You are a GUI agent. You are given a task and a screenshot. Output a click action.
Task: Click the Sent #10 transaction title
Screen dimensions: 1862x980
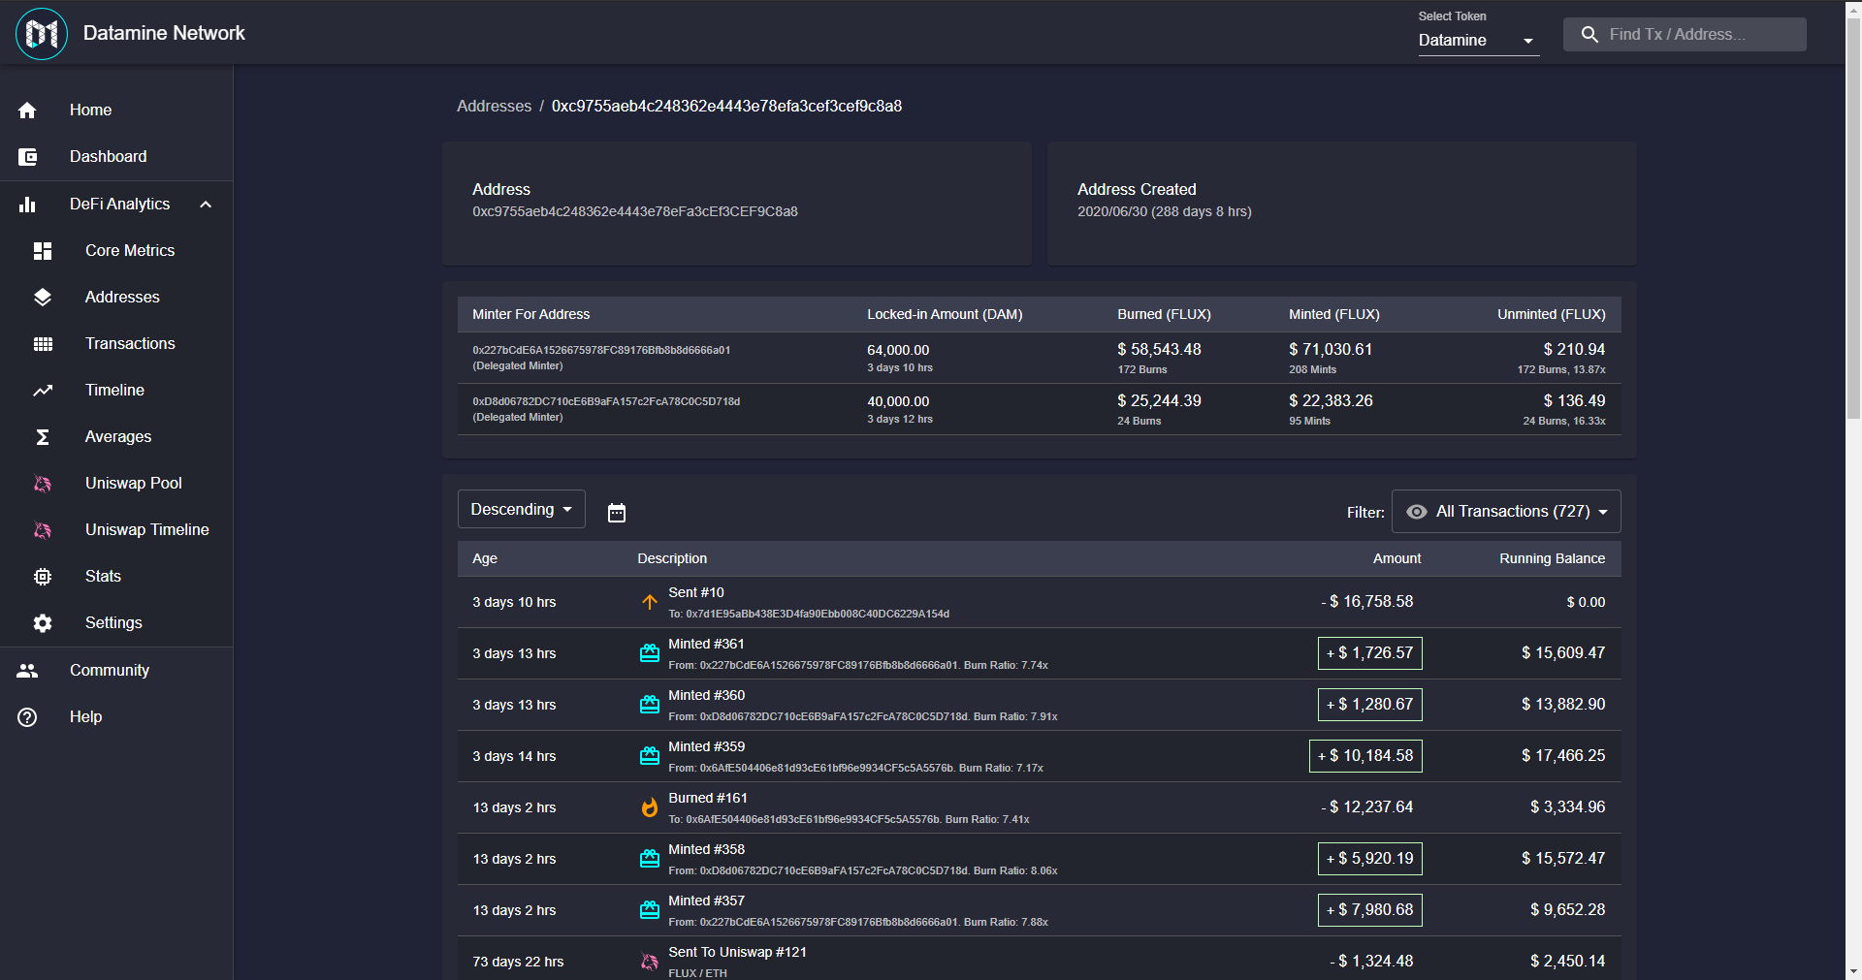[695, 592]
